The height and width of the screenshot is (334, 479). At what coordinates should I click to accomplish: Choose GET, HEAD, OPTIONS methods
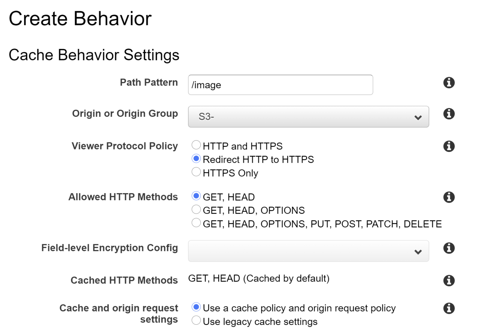pyautogui.click(x=196, y=210)
